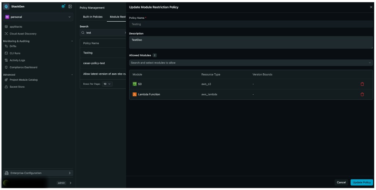Collapse the Monitoring & Auditing section
Viewport: 376px width, 190px height.
pos(72,41)
